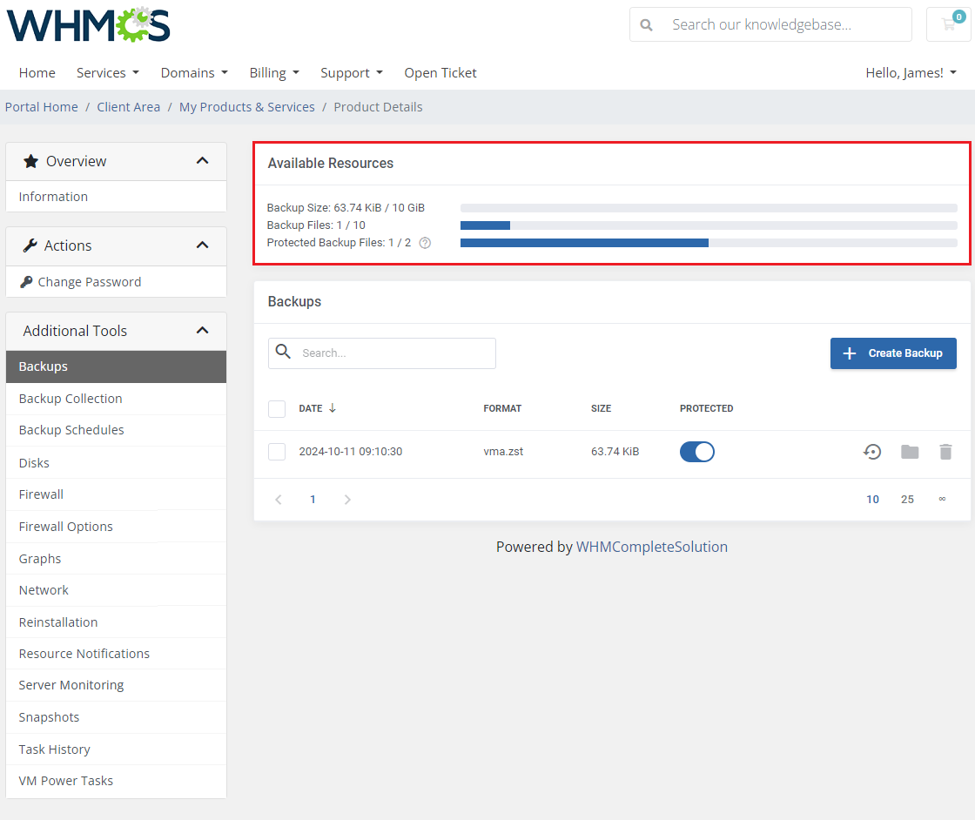The image size is (975, 820).
Task: Open Resource Notifications in the sidebar
Action: [117, 654]
